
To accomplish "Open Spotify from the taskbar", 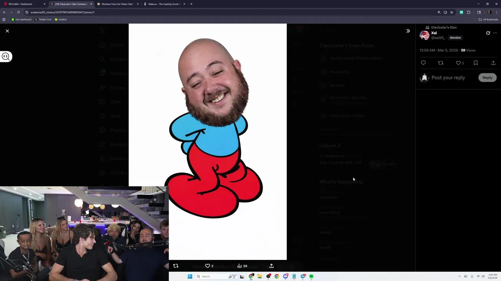I will click(x=311, y=276).
